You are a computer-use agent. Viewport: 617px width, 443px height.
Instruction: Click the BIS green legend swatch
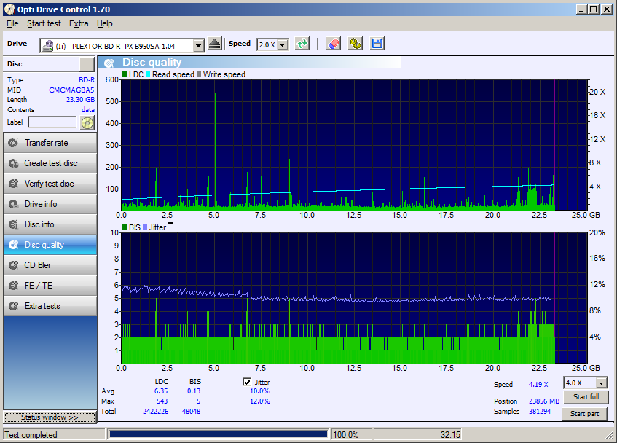click(125, 227)
